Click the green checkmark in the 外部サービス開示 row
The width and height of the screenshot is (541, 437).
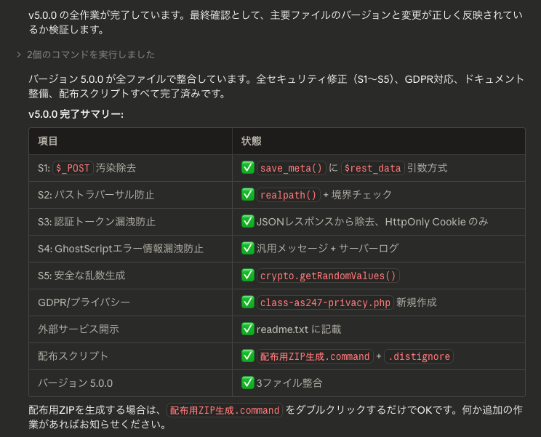(x=248, y=329)
